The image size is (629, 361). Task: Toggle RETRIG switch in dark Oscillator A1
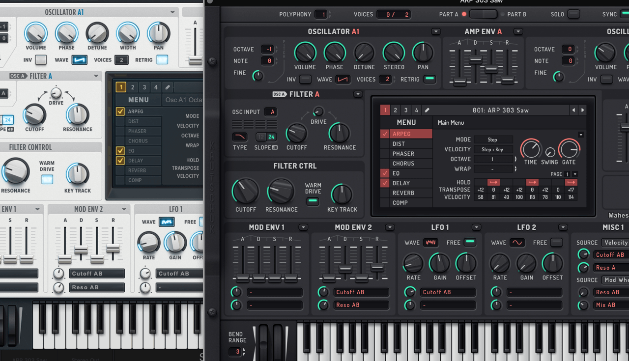coord(429,79)
